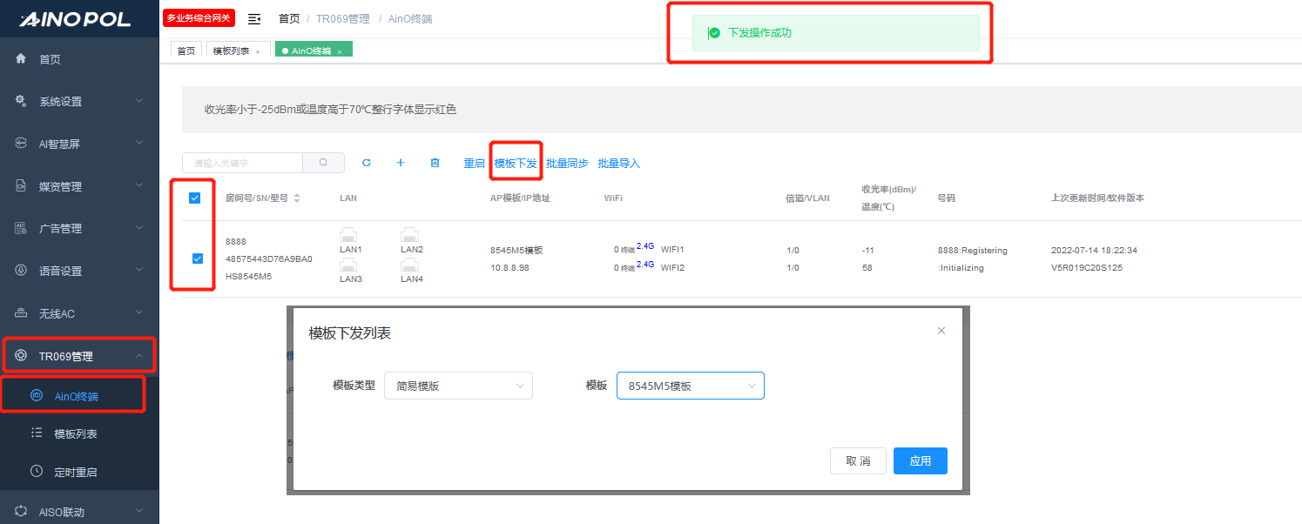Click the trash delete icon
Viewport: 1302px width, 524px height.
point(435,163)
